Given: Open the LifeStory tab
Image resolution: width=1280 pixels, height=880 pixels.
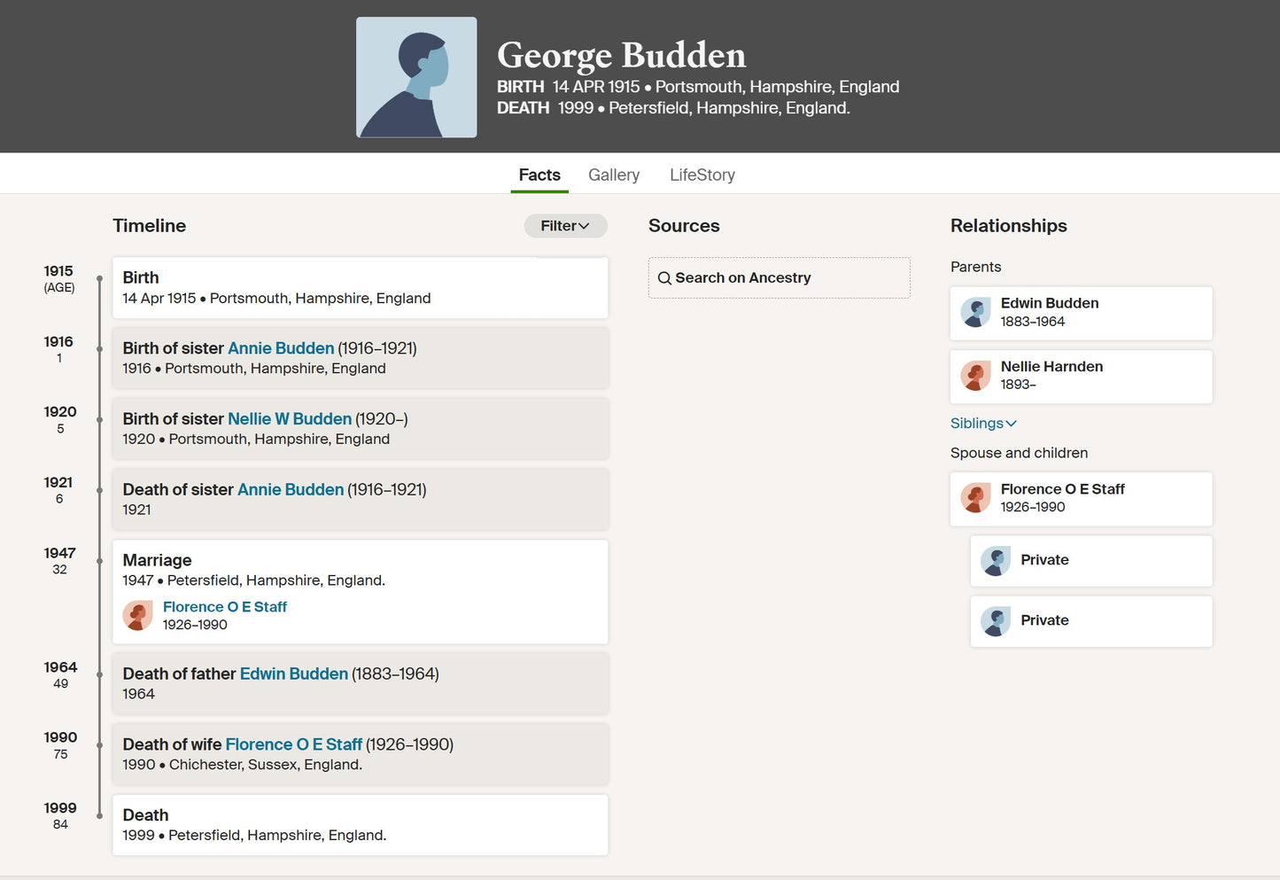Looking at the screenshot, I should 702,175.
